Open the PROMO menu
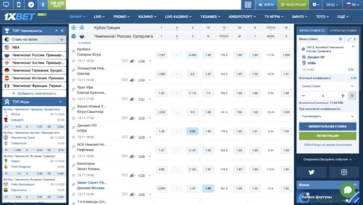The height and width of the screenshot is (205, 363). (x=121, y=17)
